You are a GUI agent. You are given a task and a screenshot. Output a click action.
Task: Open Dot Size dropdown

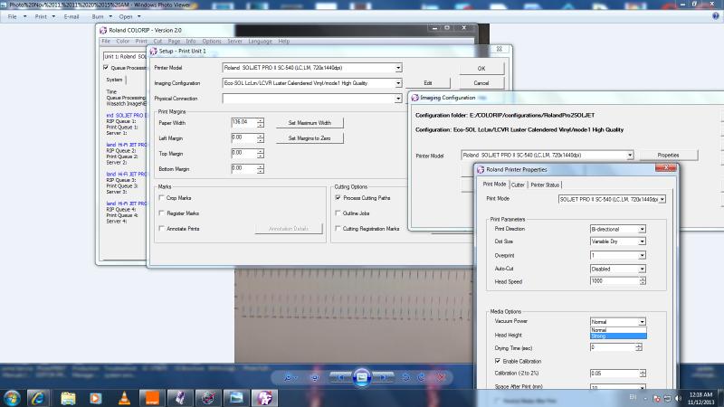pos(642,241)
